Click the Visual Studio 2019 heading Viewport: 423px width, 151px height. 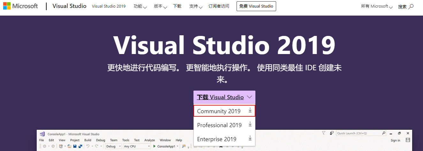[x=224, y=45]
